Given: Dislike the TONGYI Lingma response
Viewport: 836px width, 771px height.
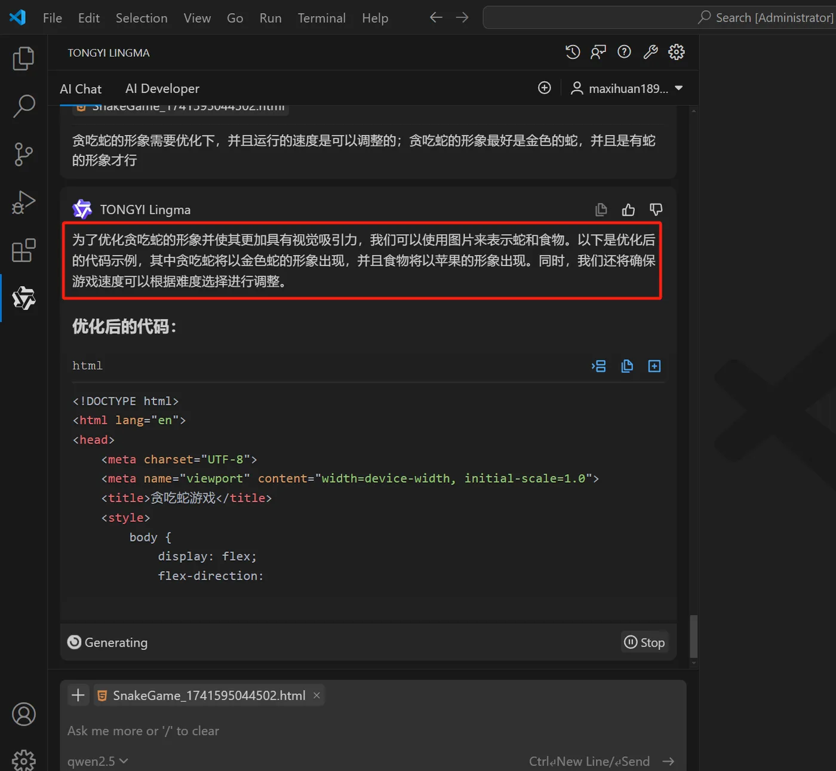Looking at the screenshot, I should tap(656, 210).
